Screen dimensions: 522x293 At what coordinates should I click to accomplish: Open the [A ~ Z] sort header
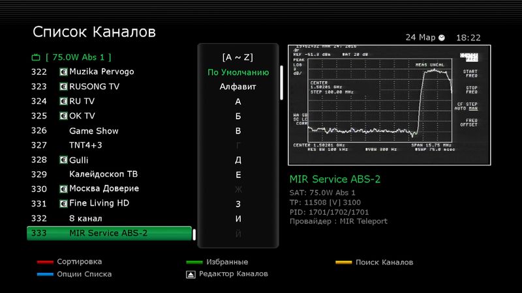tap(238, 57)
